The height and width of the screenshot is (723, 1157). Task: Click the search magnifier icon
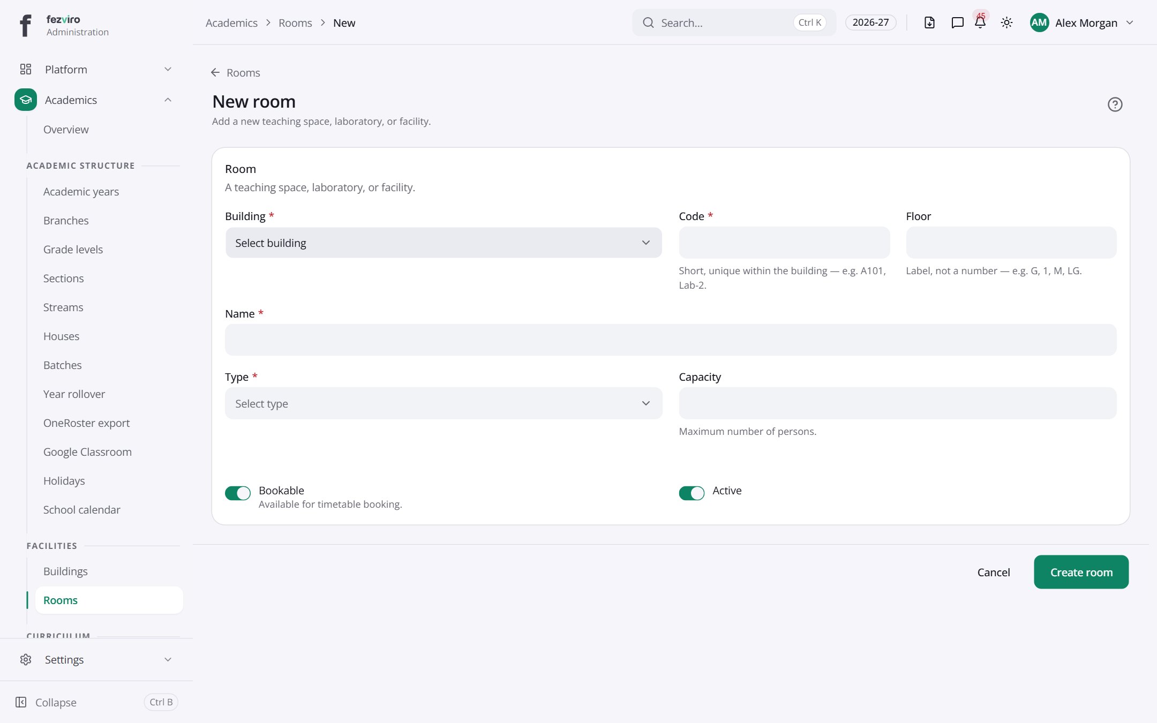(648, 22)
